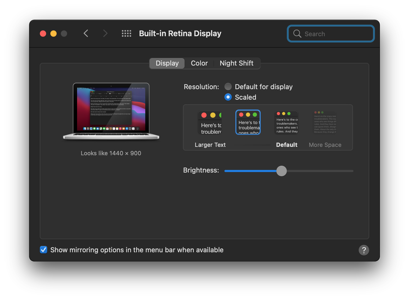Choose the selected second scaling thumbnail
409x300 pixels.
click(248, 122)
